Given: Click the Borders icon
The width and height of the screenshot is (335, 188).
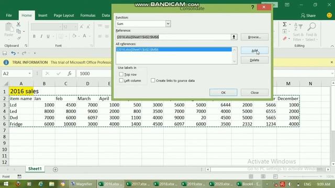Looking at the screenshot, I should coord(61,36).
